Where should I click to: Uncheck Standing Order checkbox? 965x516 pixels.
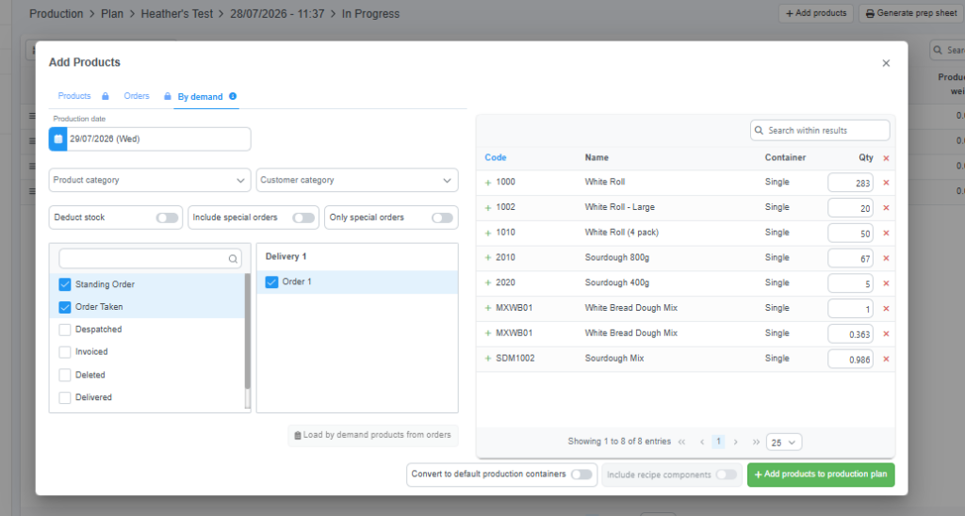coord(65,284)
